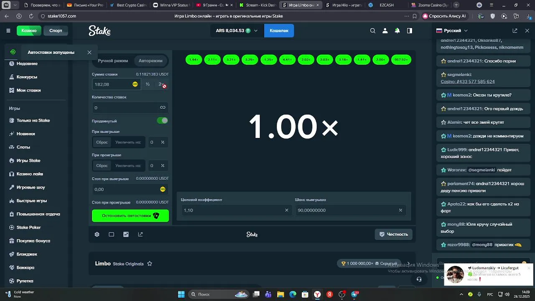Screen dimensions: 535x301
Task: Switch to the 'Stream - Kick Dash' browser tab
Action: click(x=257, y=5)
